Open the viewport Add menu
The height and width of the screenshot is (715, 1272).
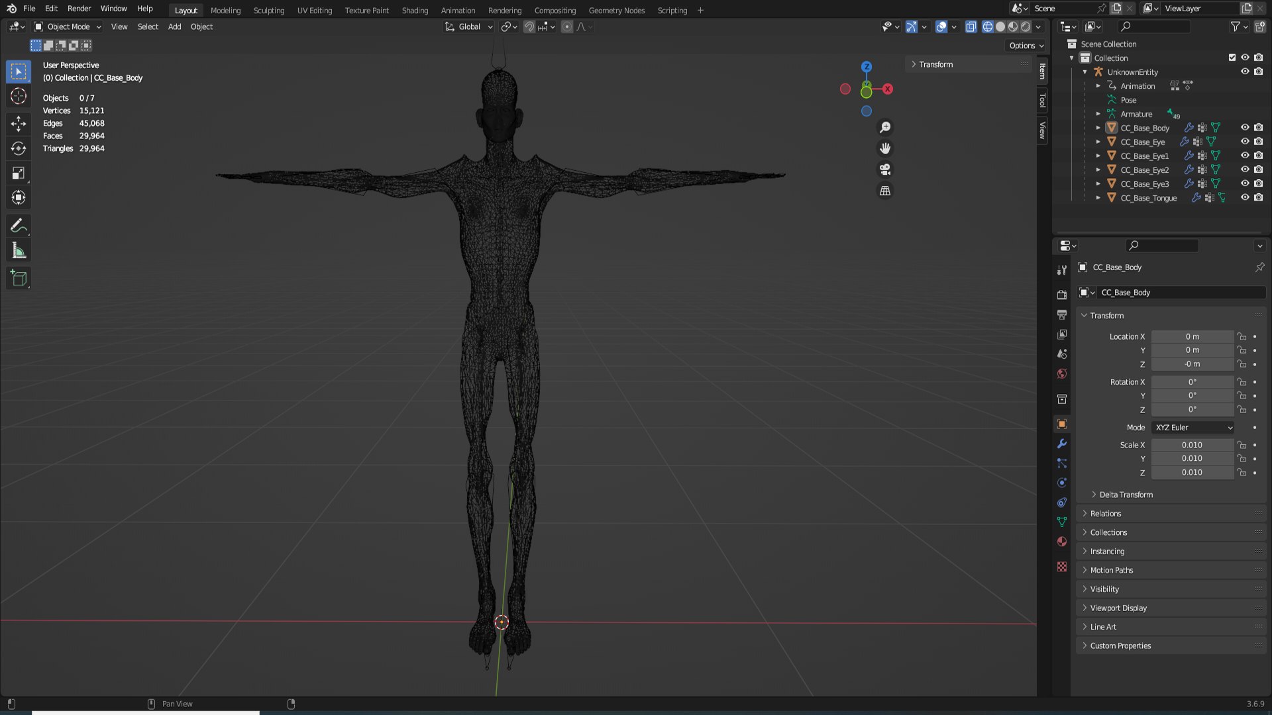coord(174,26)
